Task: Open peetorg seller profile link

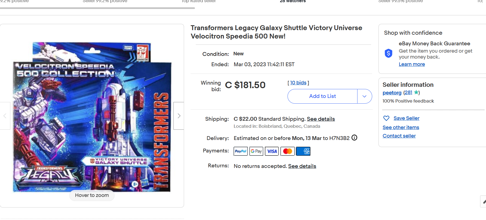Action: click(x=392, y=93)
